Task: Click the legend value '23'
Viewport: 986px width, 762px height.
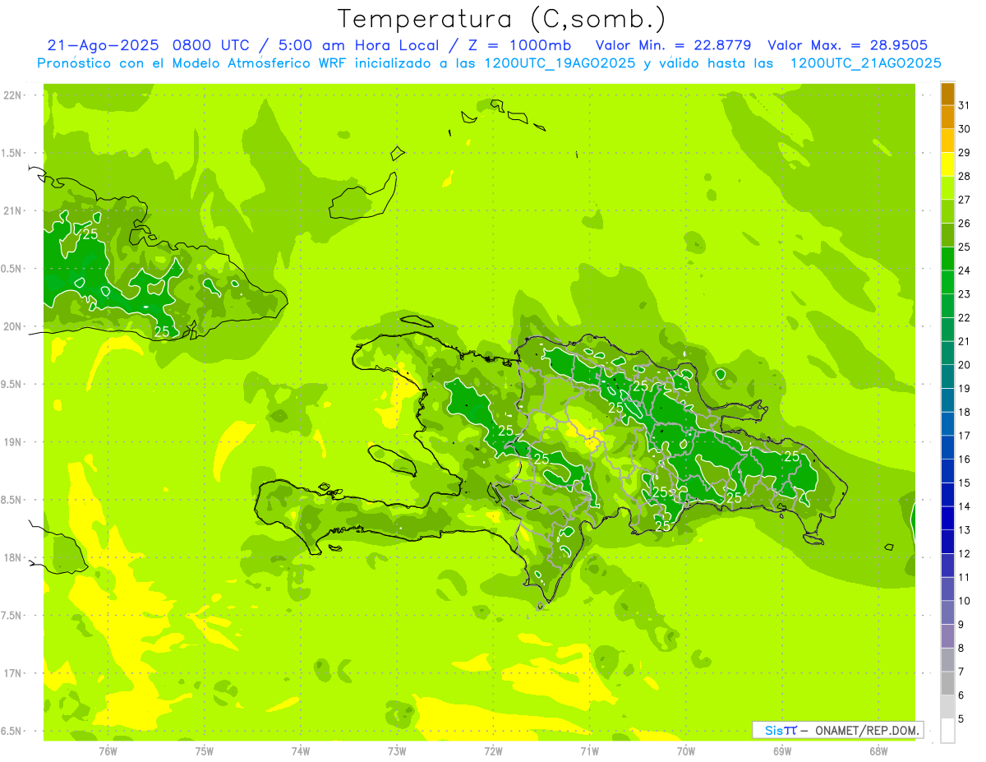Action: [x=965, y=294]
